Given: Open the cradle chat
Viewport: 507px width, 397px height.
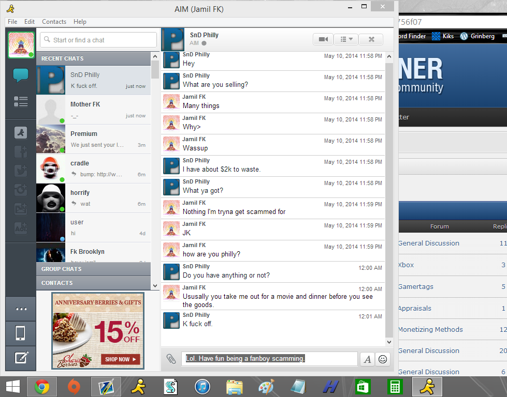Looking at the screenshot, I should [x=93, y=169].
